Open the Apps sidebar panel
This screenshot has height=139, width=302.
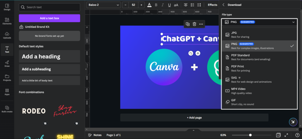tap(7, 92)
